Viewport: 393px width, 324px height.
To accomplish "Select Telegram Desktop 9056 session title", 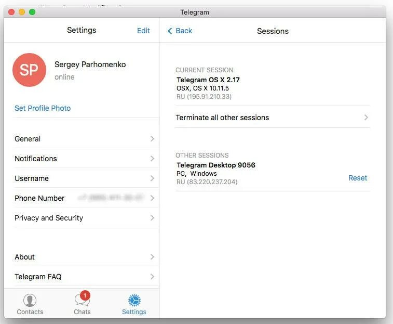I will 216,165.
